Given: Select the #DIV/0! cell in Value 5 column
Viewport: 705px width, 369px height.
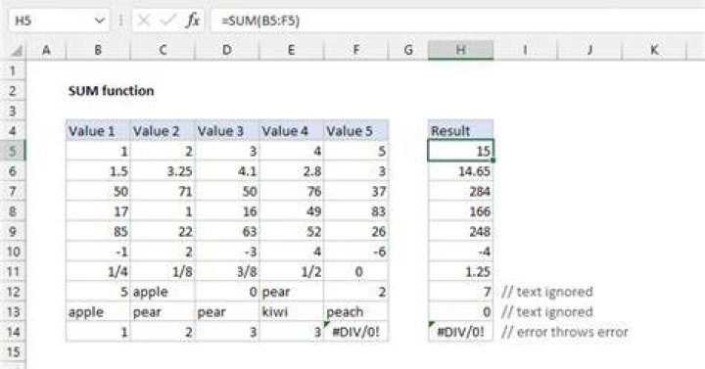Looking at the screenshot, I should (x=356, y=332).
